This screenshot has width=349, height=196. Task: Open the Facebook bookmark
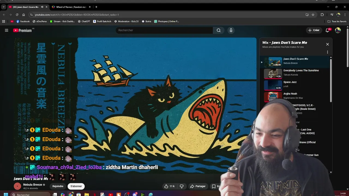pos(23,21)
